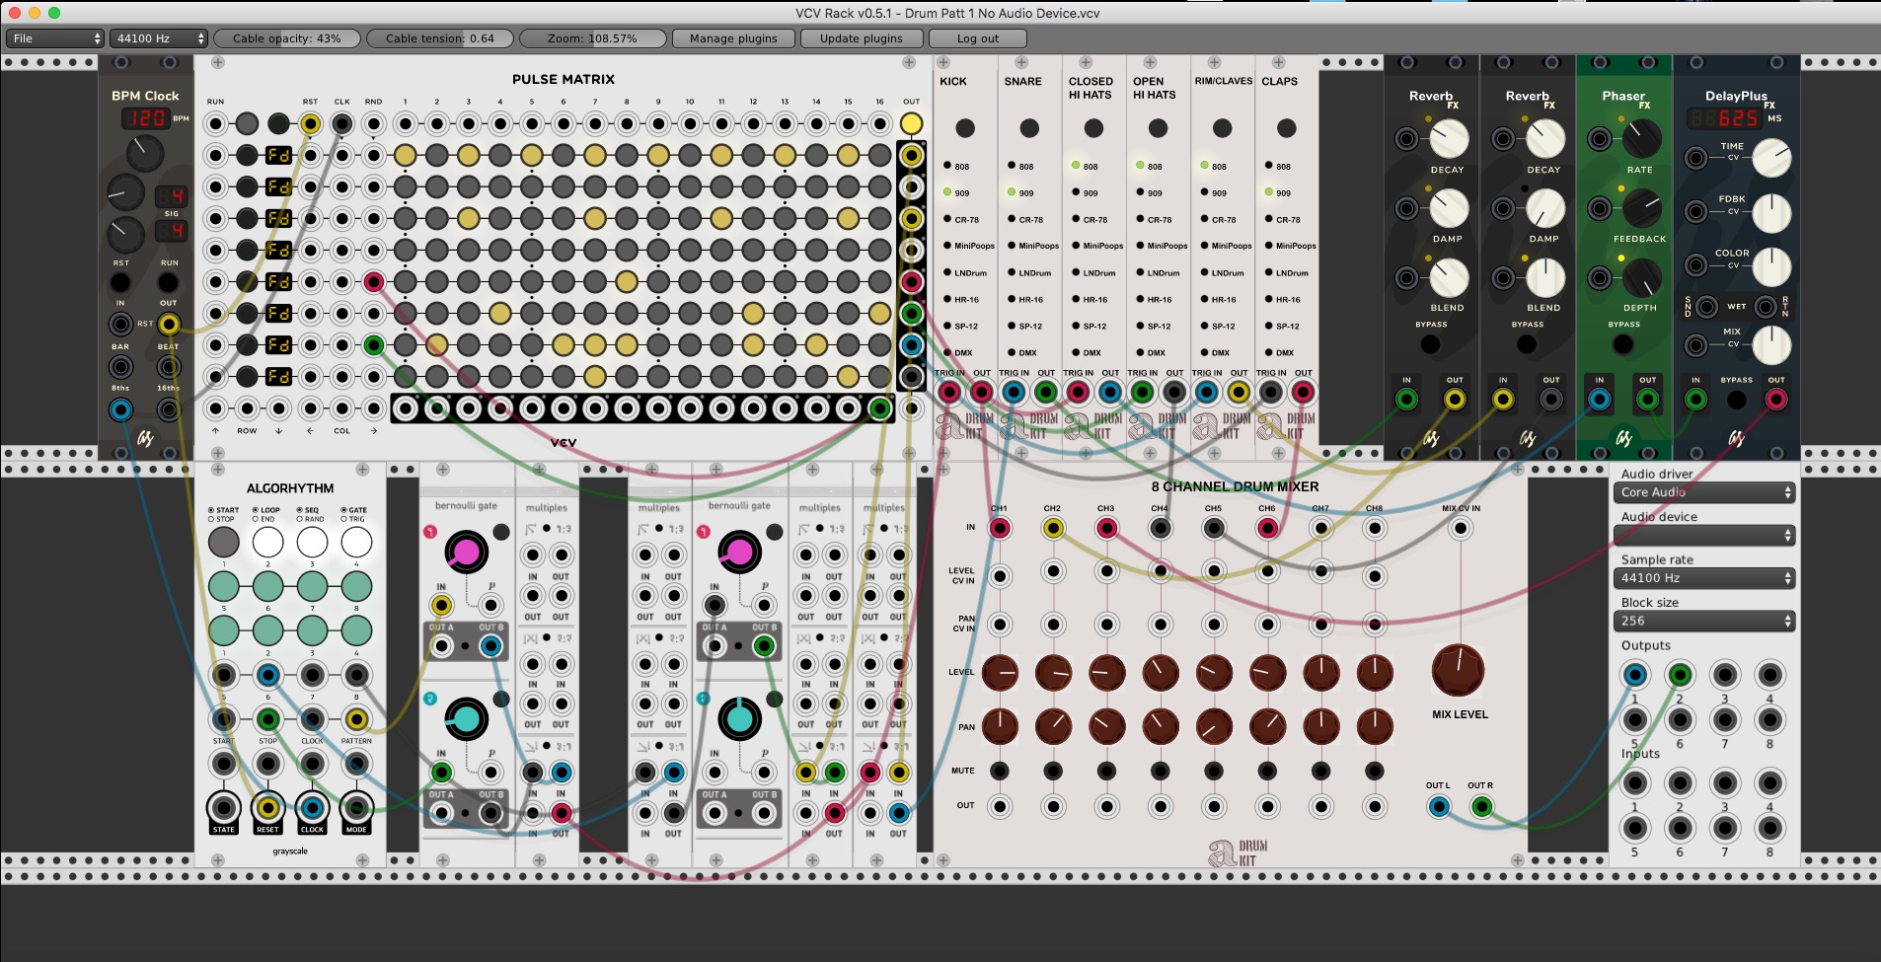
Task: Click the STATE jack on Algorhythm
Action: pos(224,808)
